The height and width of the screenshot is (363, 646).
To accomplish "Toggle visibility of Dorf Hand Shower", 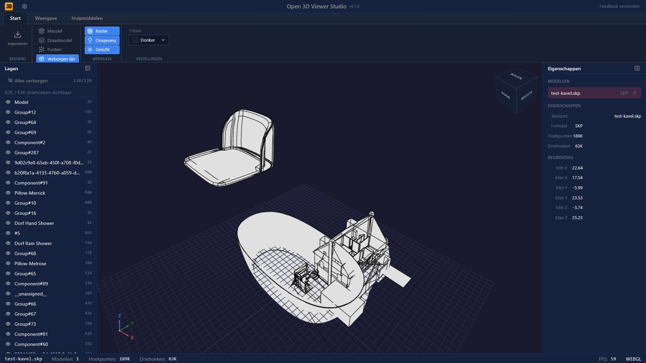I will [8, 223].
